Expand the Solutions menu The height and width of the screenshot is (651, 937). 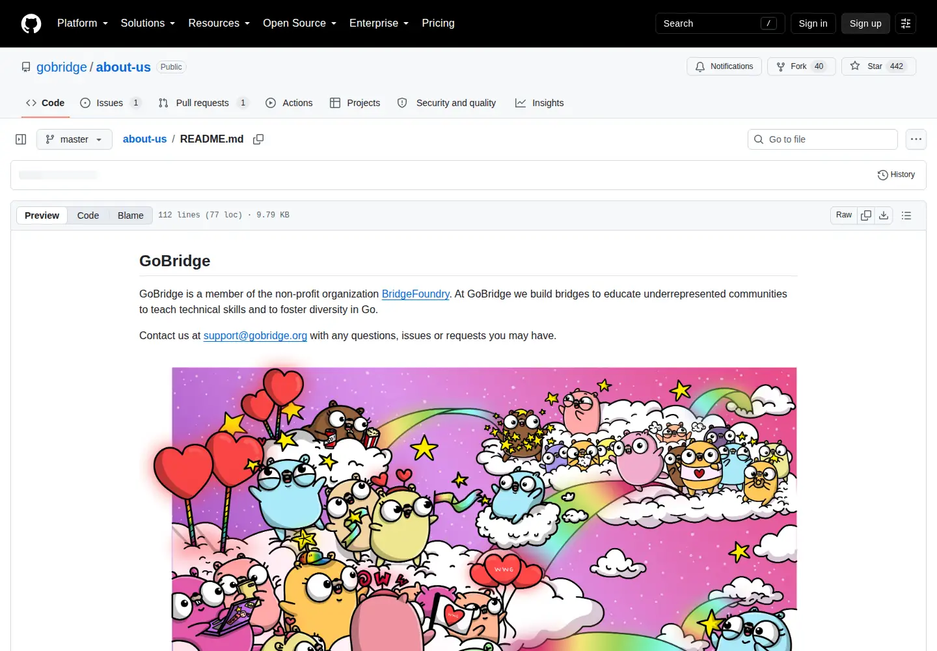coord(148,23)
